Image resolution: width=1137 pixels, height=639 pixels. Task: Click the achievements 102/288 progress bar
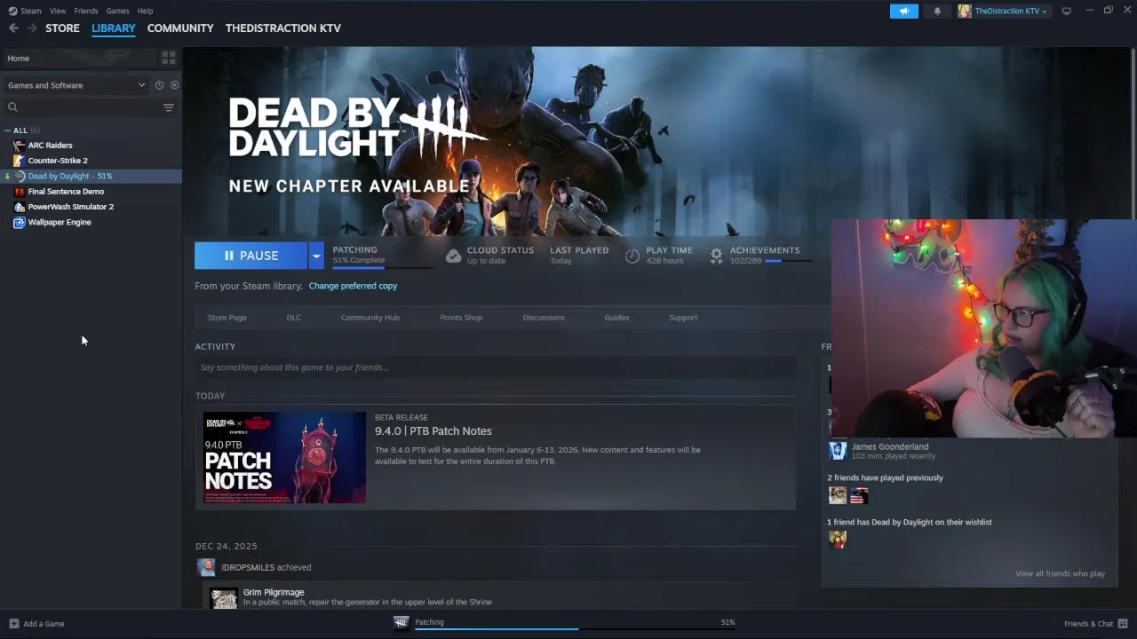[788, 261]
